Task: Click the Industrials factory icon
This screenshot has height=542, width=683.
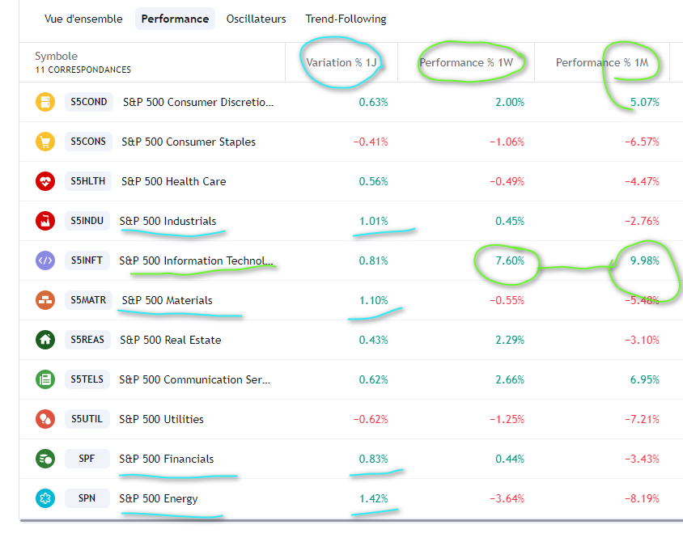Action: [45, 221]
